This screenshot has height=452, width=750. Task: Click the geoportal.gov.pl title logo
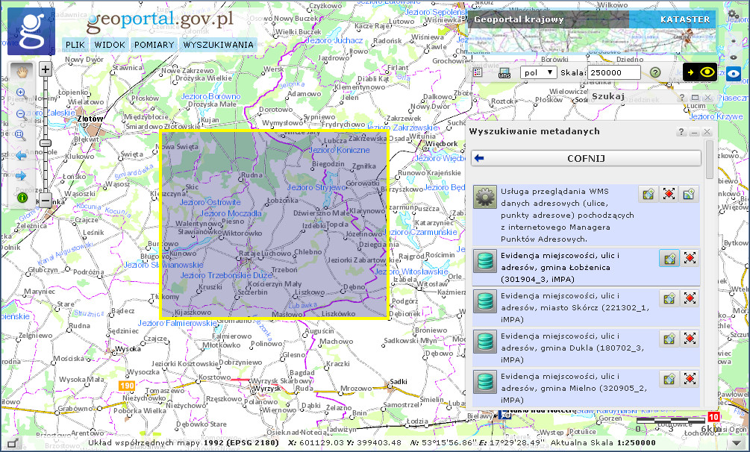[160, 20]
